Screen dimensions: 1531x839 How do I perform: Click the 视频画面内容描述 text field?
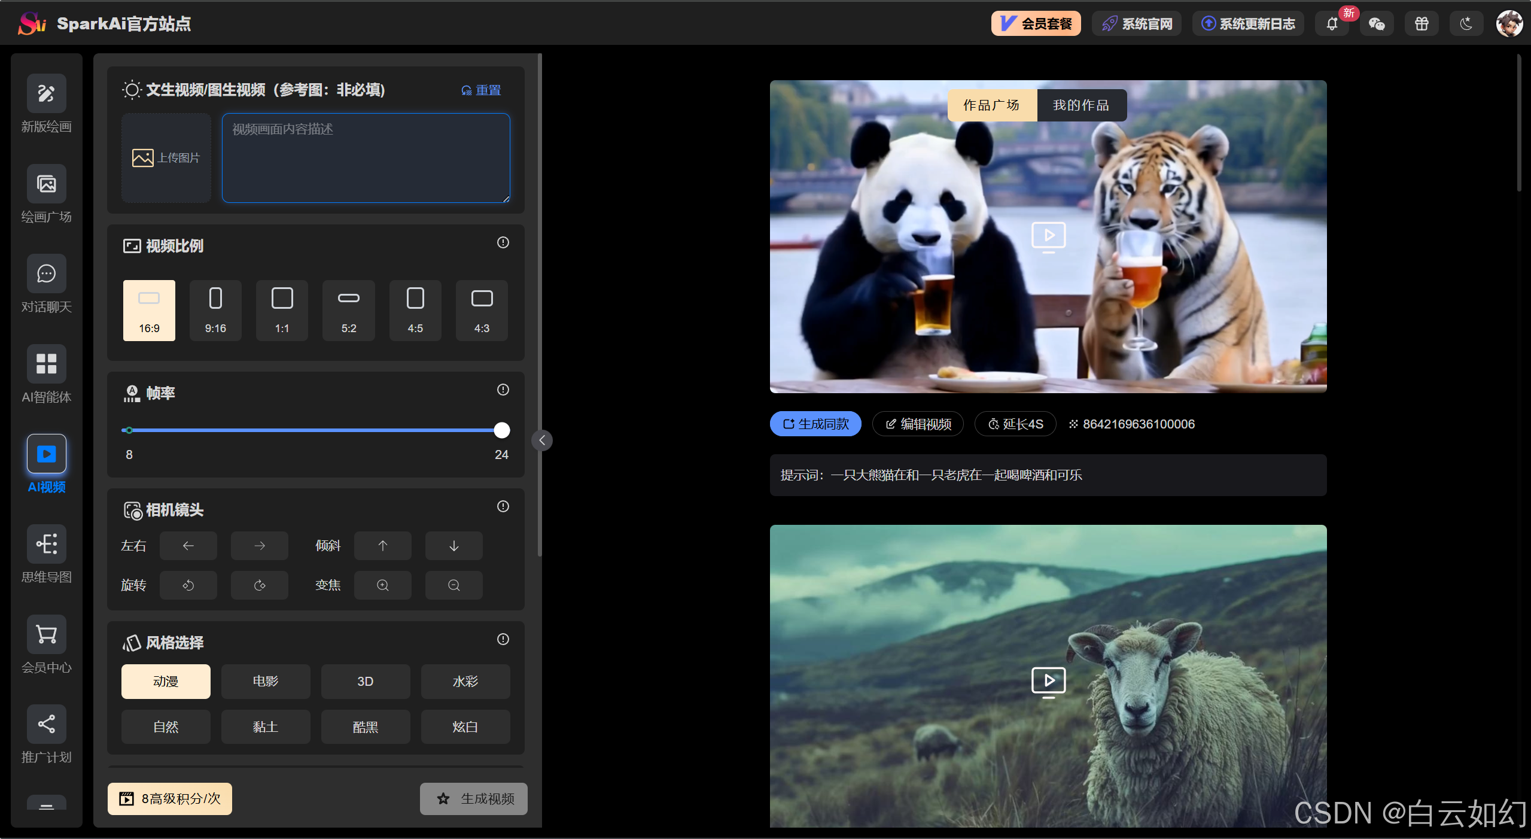(x=366, y=158)
